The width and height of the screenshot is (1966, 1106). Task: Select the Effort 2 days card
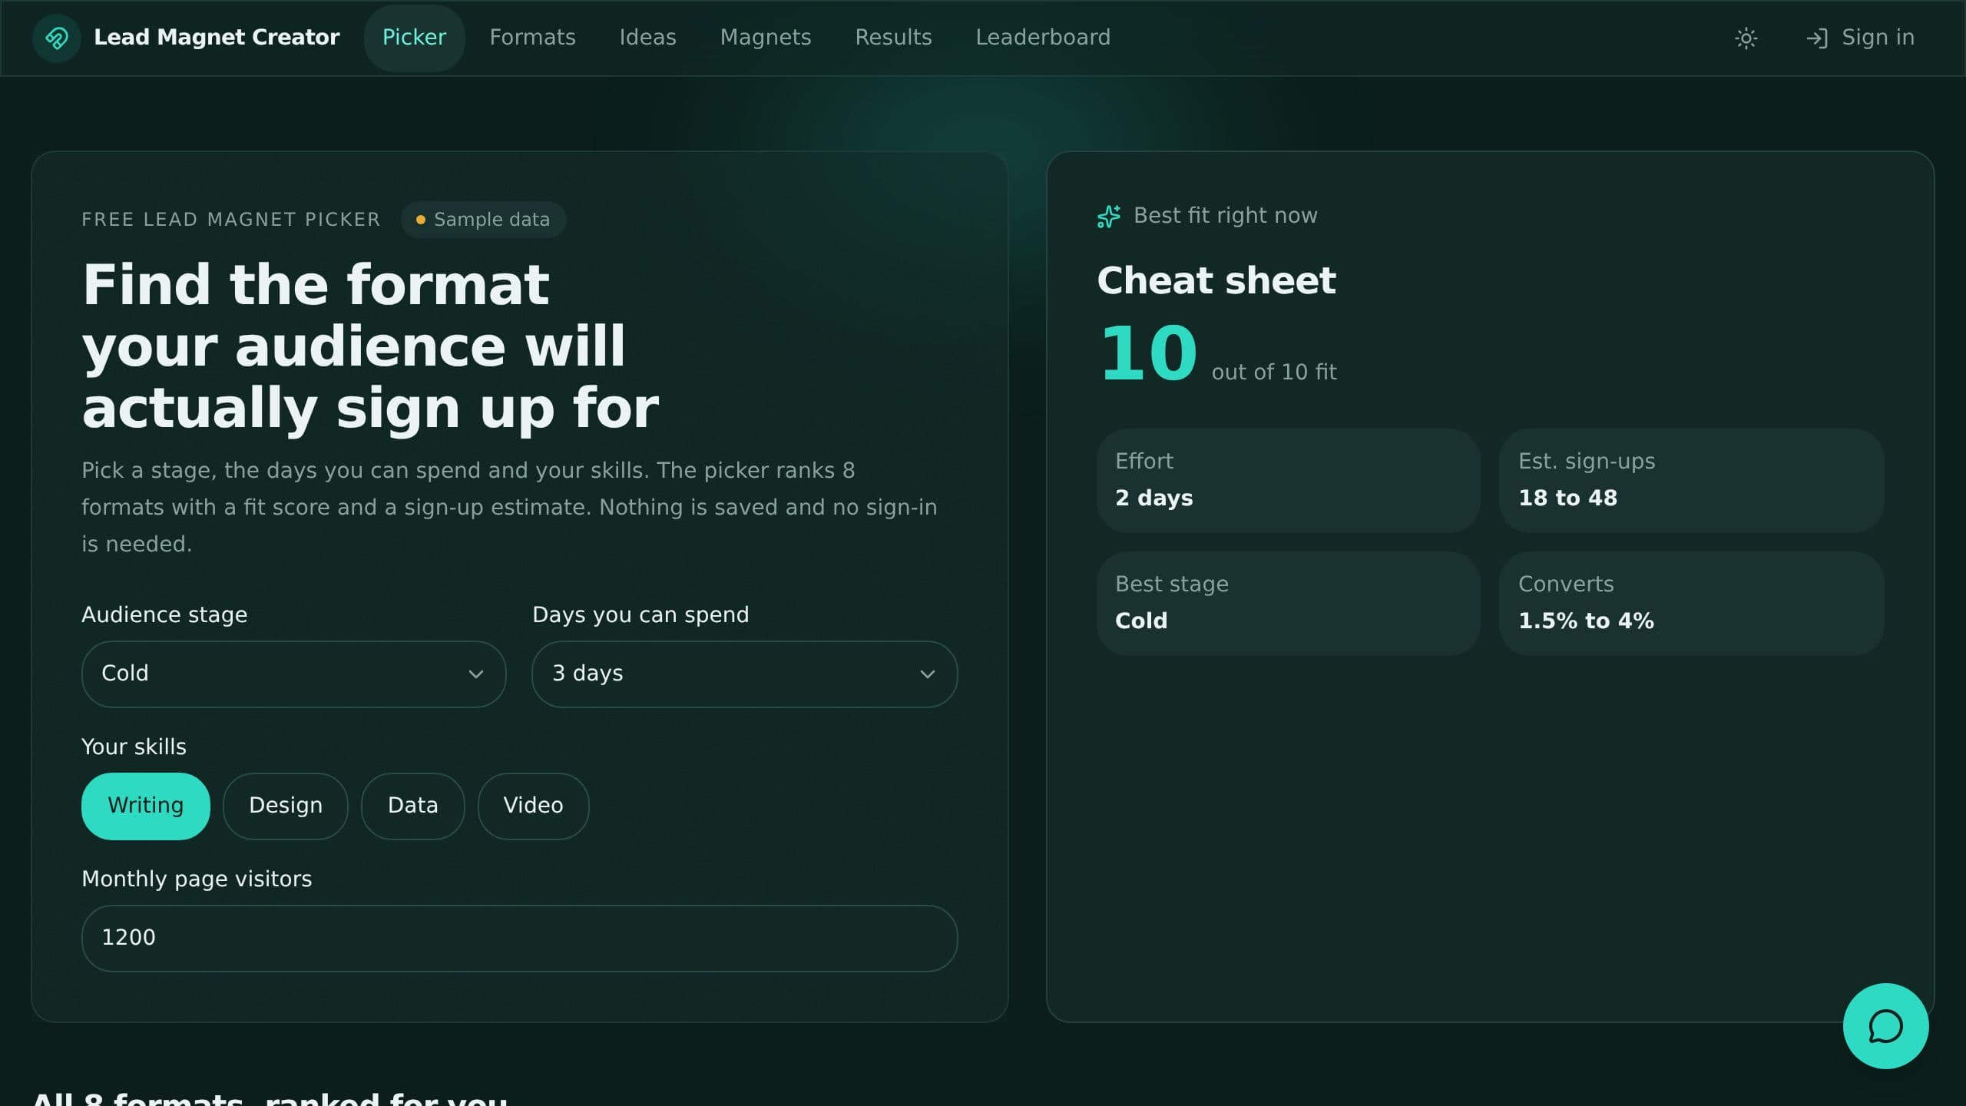pyautogui.click(x=1288, y=481)
